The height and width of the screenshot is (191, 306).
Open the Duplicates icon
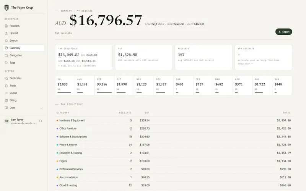tap(6, 78)
